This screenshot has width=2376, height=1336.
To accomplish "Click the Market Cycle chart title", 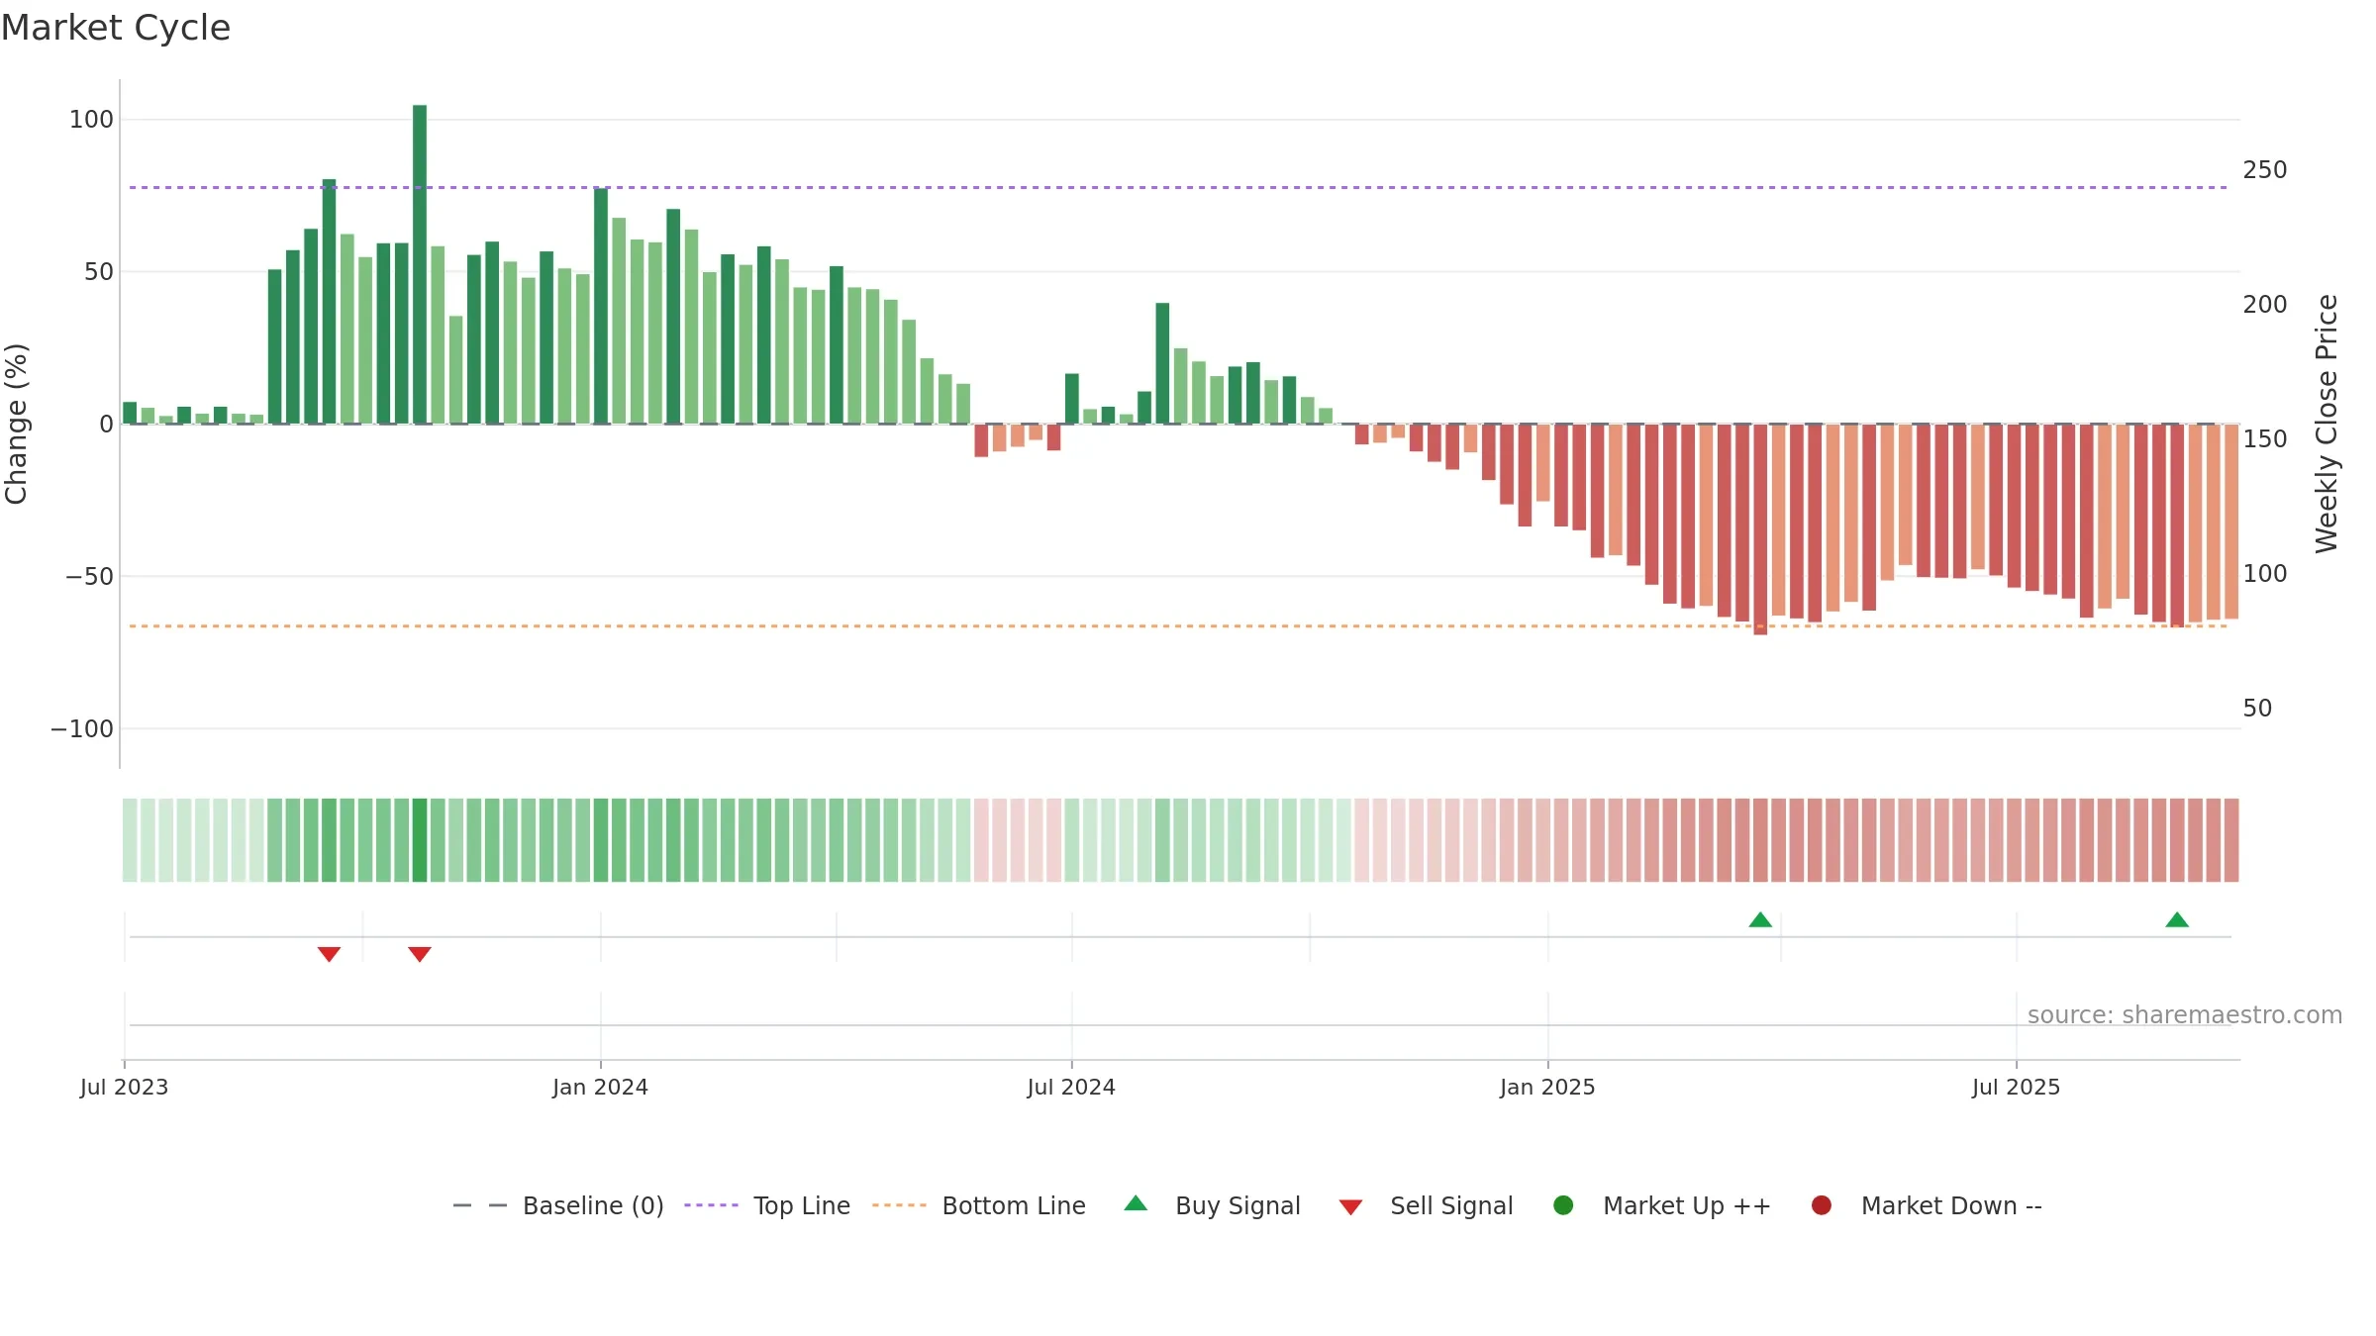I will [x=116, y=28].
